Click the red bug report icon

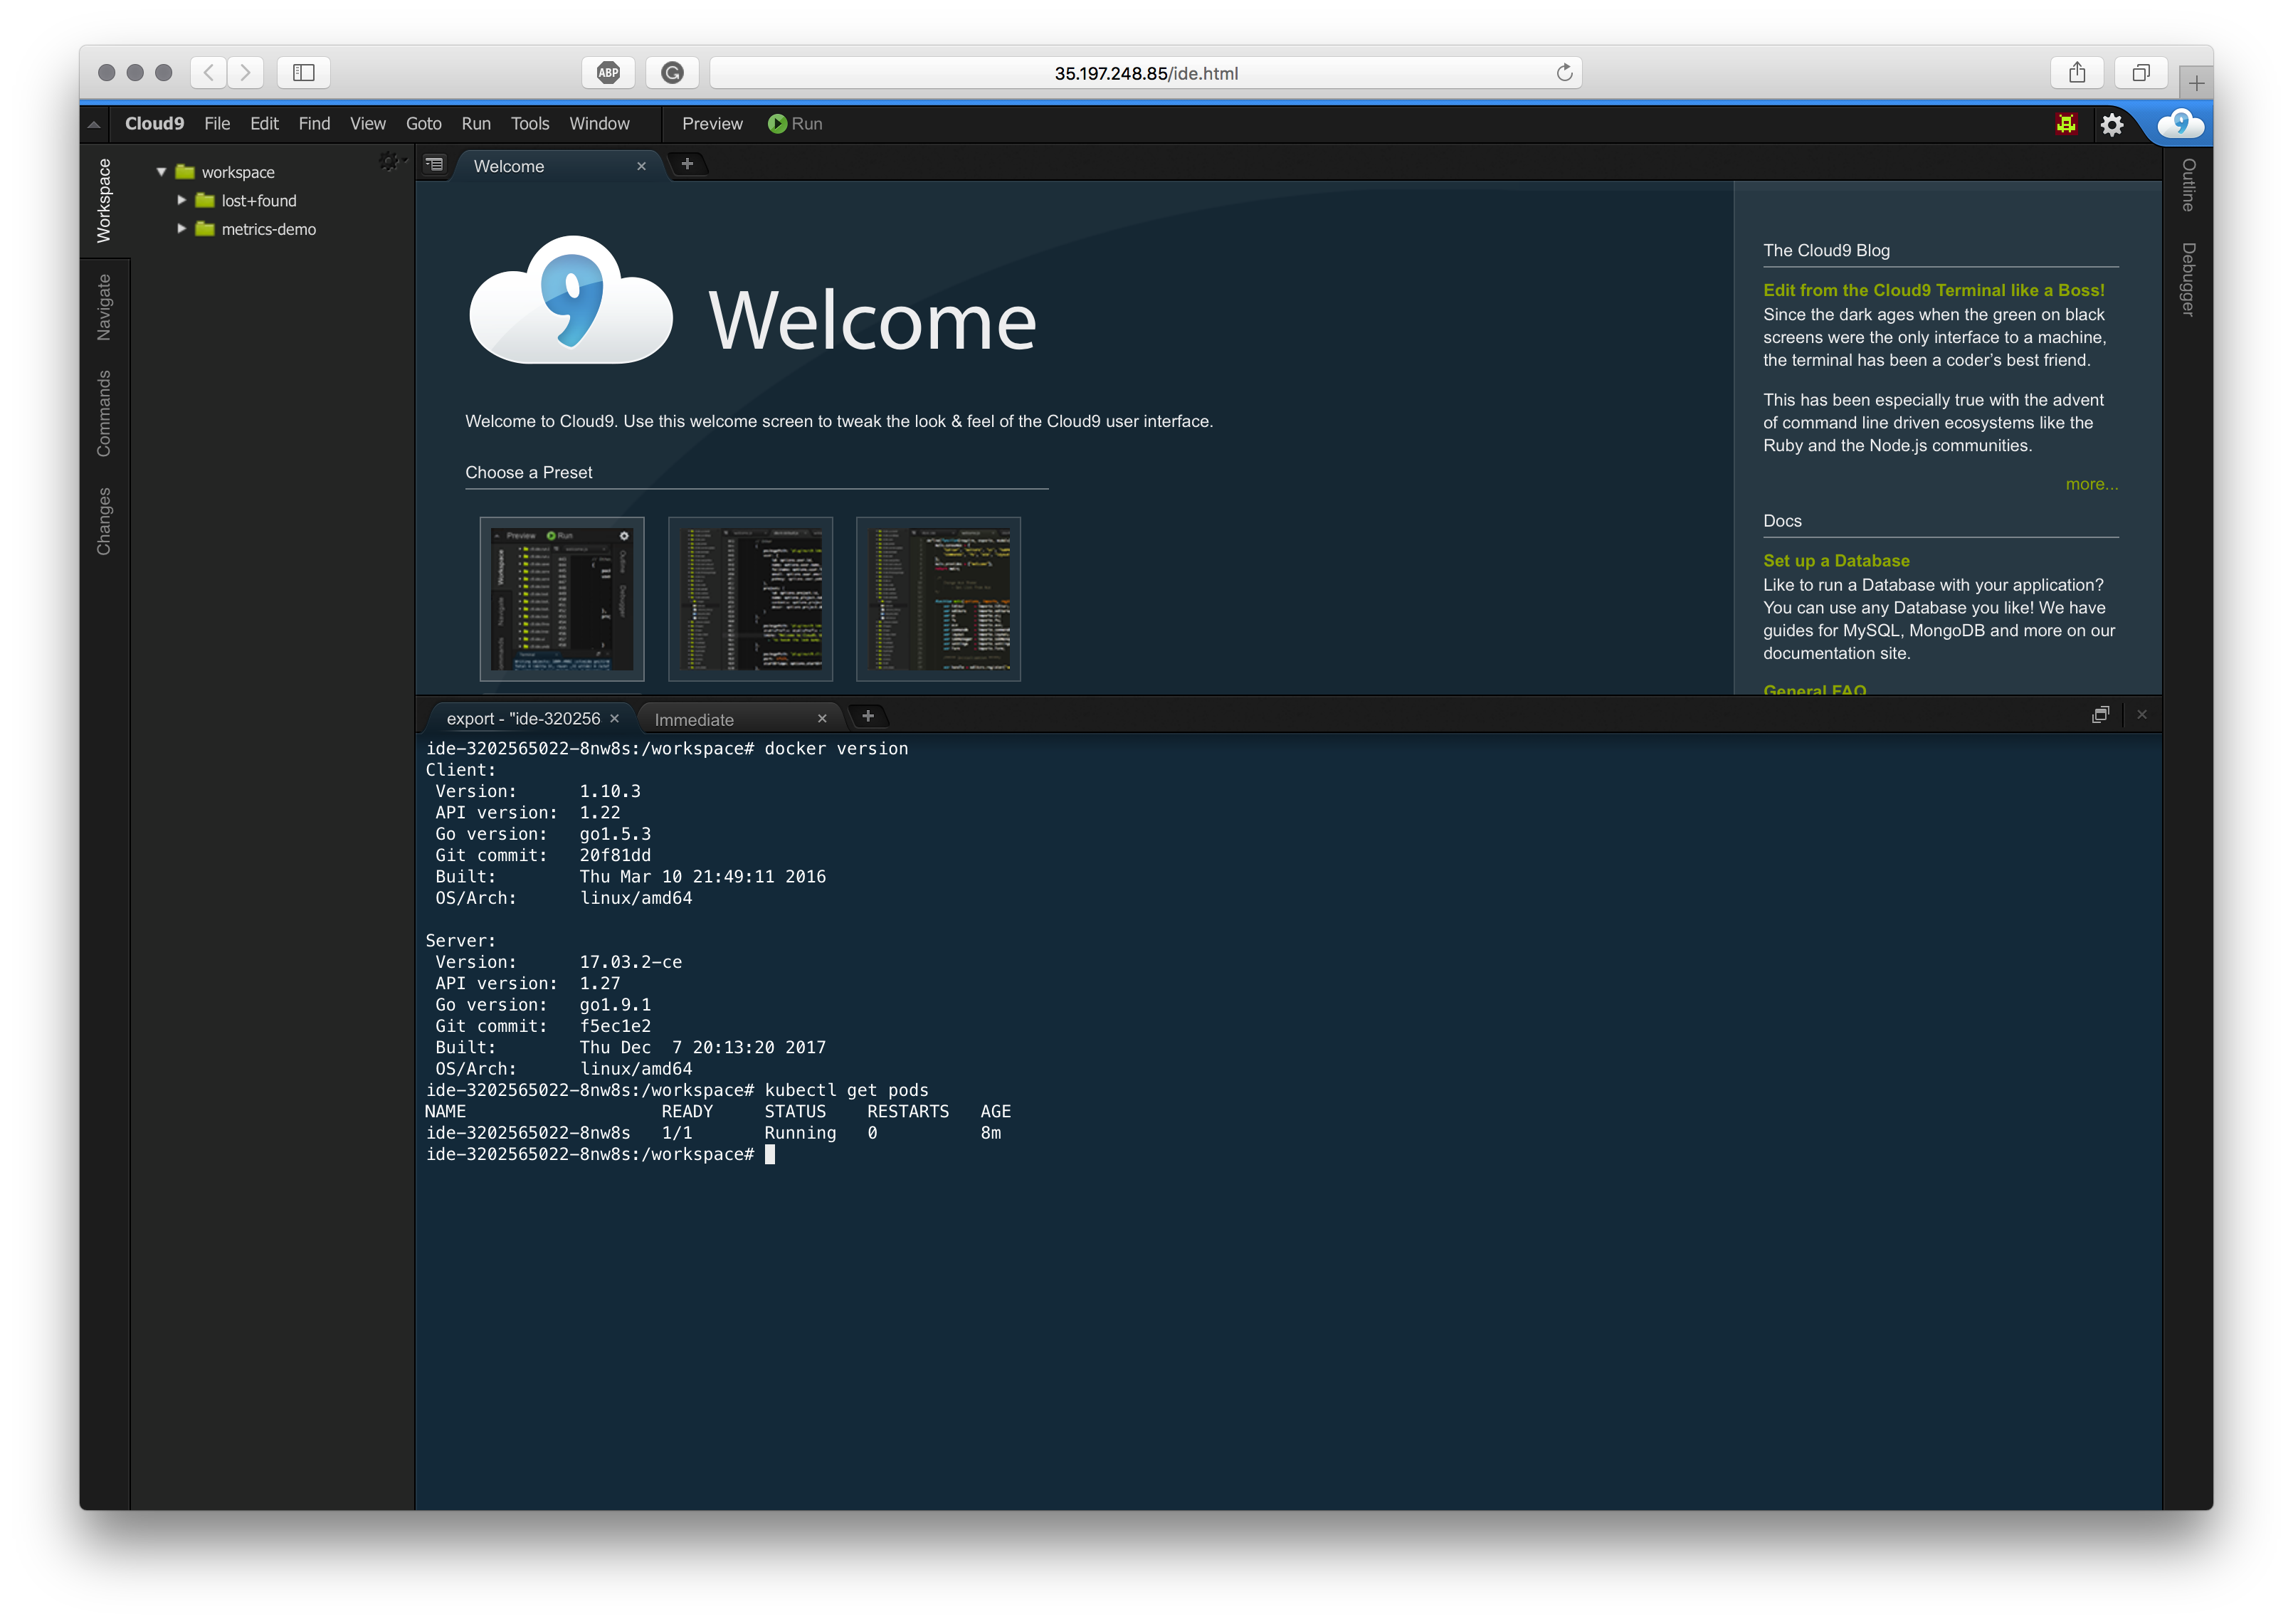click(x=2066, y=124)
